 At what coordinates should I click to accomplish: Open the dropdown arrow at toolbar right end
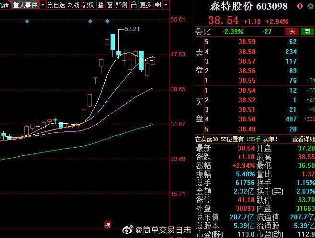[x=166, y=5]
